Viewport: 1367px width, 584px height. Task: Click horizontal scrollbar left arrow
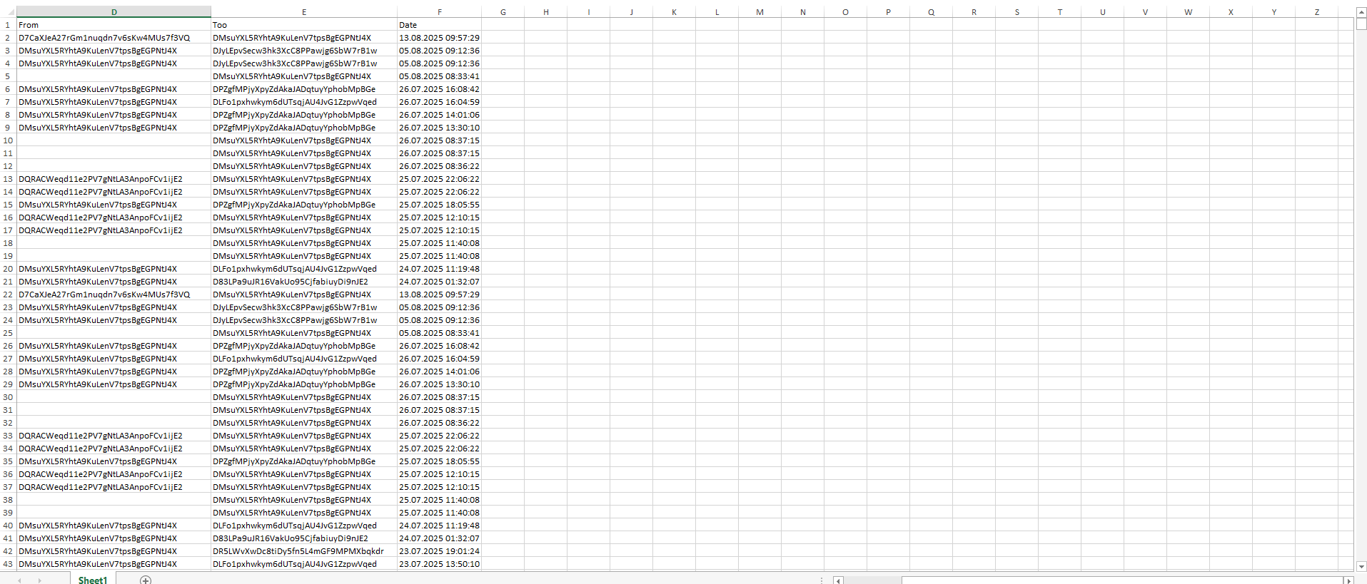838,580
